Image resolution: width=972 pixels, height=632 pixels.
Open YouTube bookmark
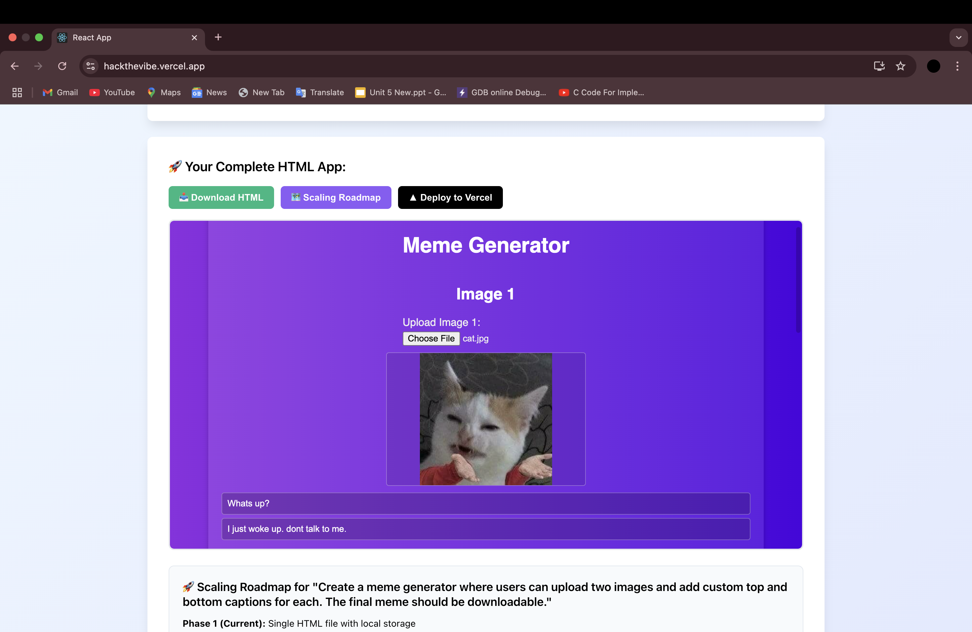click(x=112, y=92)
